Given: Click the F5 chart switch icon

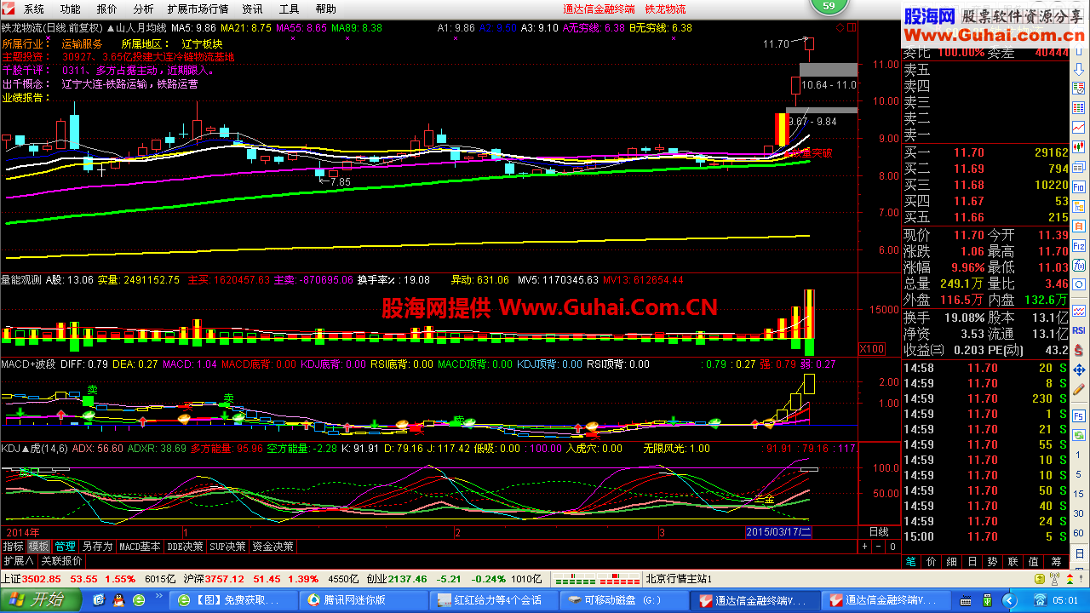Looking at the screenshot, I should coord(1079,415).
